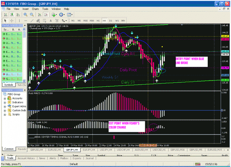Switch timeframe to D1

tap(111, 21)
